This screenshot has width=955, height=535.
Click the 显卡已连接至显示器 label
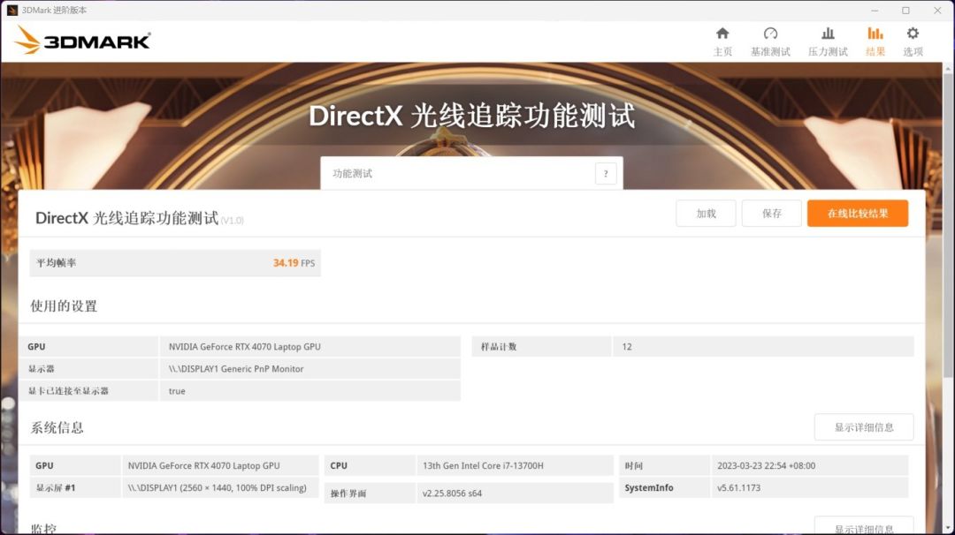point(68,391)
